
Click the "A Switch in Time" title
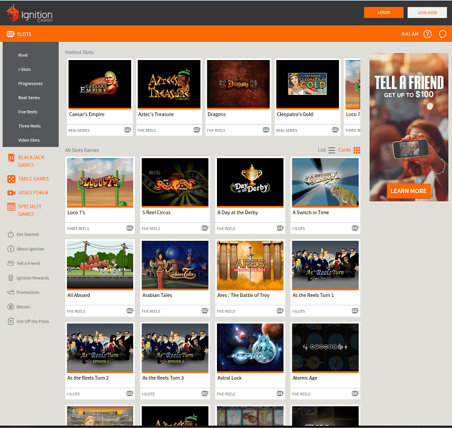(x=311, y=212)
